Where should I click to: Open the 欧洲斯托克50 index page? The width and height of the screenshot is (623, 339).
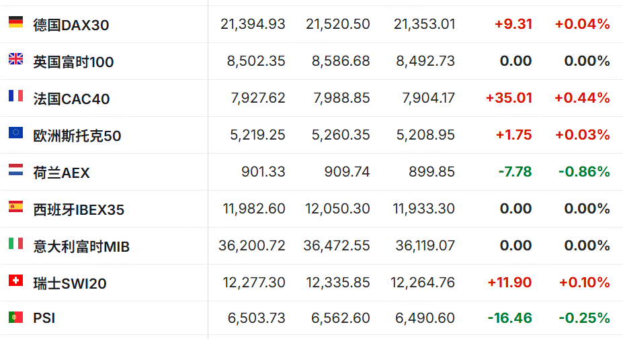pos(77,136)
